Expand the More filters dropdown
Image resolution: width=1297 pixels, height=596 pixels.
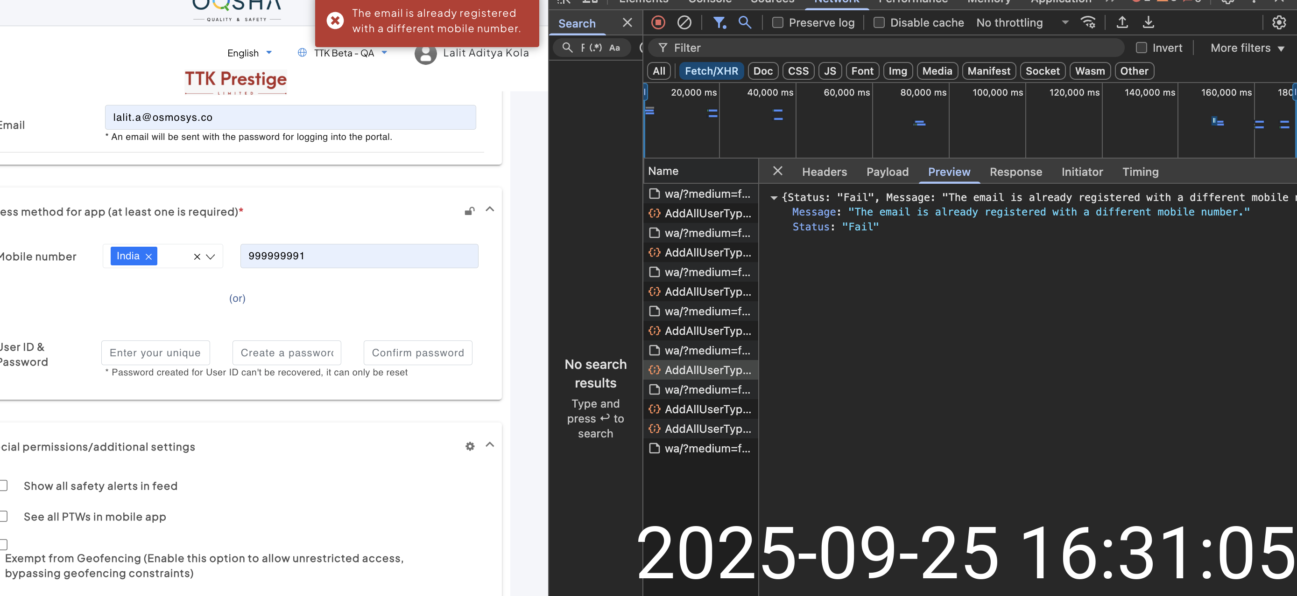(x=1247, y=48)
